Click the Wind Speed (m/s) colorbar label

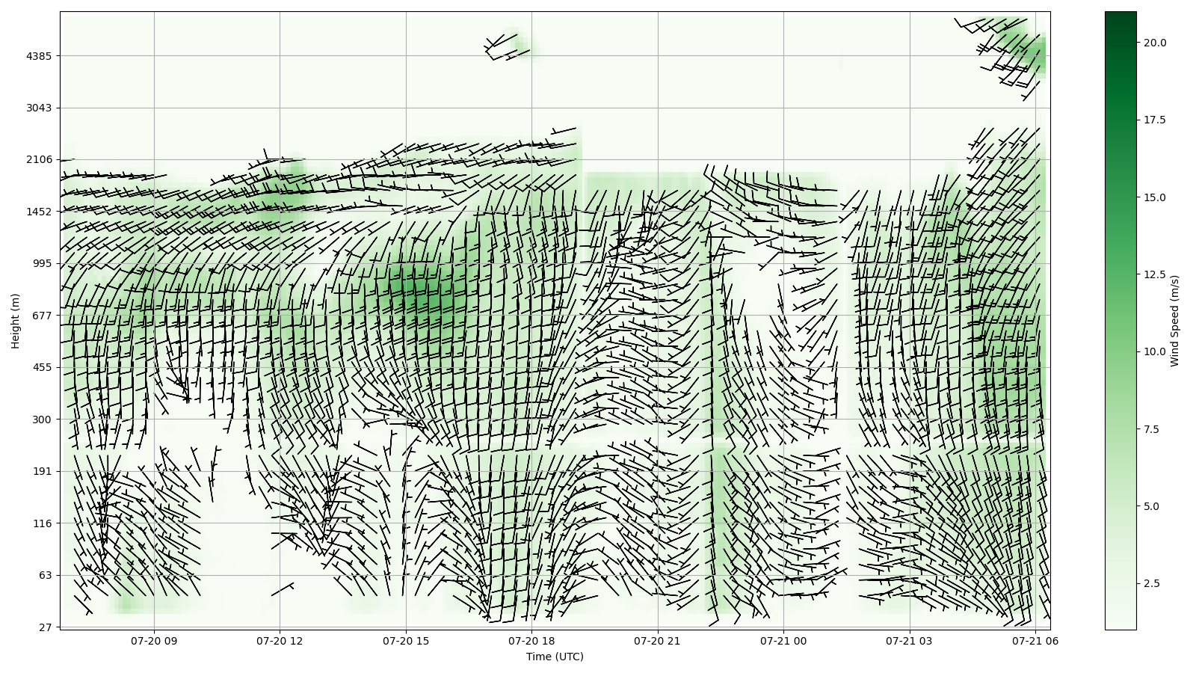tap(1174, 321)
